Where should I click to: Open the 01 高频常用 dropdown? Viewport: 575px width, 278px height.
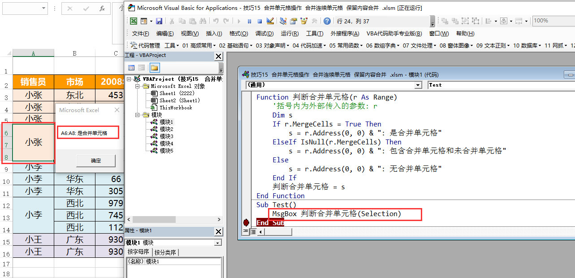point(199,45)
